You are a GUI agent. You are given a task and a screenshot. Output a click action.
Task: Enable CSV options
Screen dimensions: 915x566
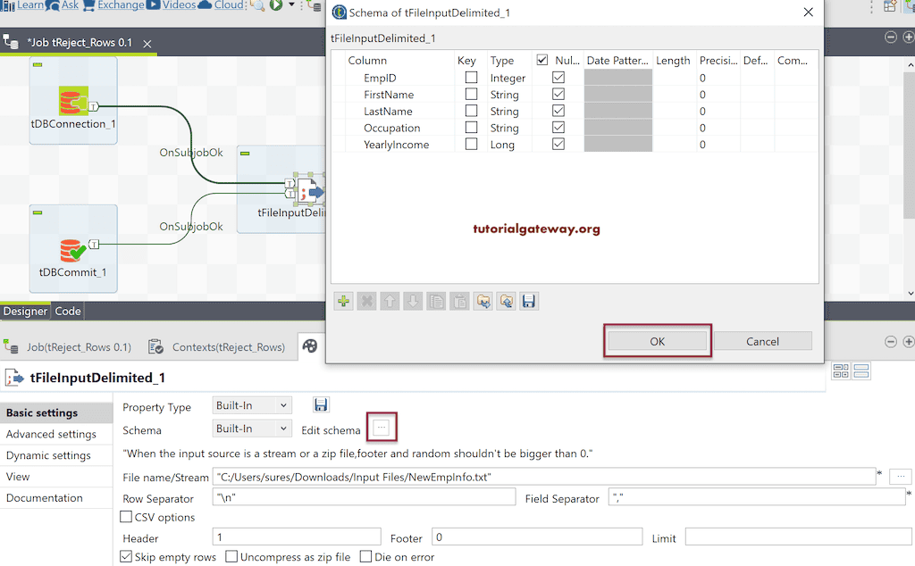pyautogui.click(x=126, y=517)
